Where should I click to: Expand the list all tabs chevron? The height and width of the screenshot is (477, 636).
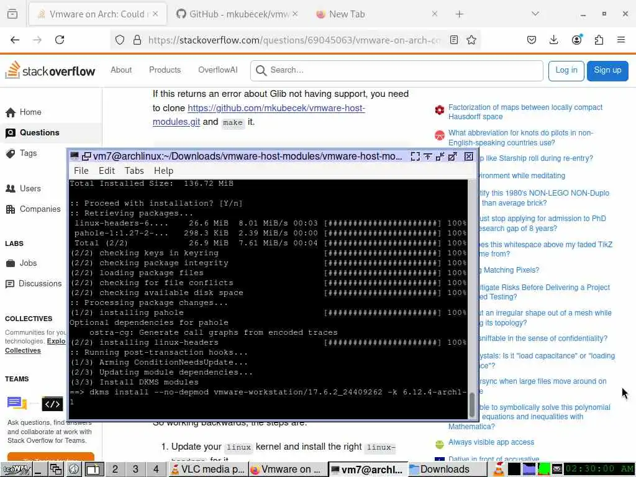[x=535, y=14]
